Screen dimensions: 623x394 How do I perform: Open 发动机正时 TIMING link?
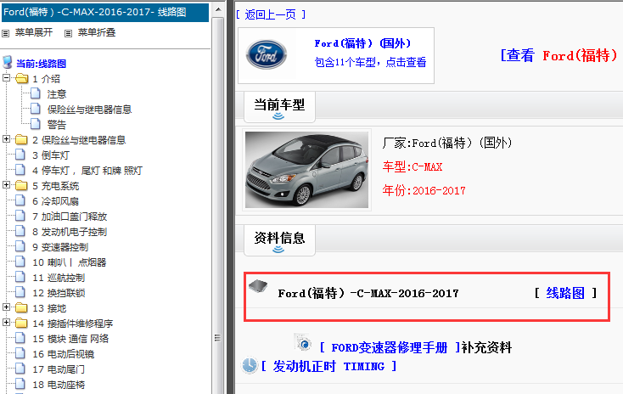328,366
